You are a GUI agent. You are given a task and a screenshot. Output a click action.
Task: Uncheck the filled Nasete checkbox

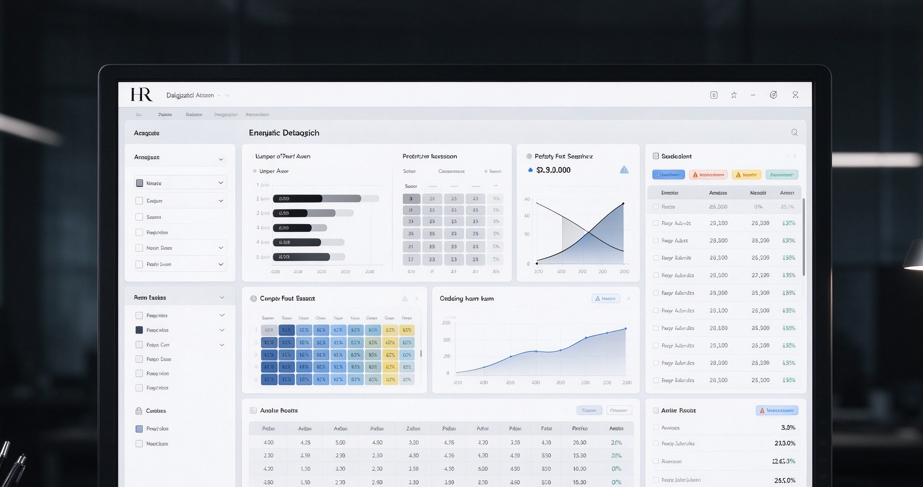(x=139, y=183)
